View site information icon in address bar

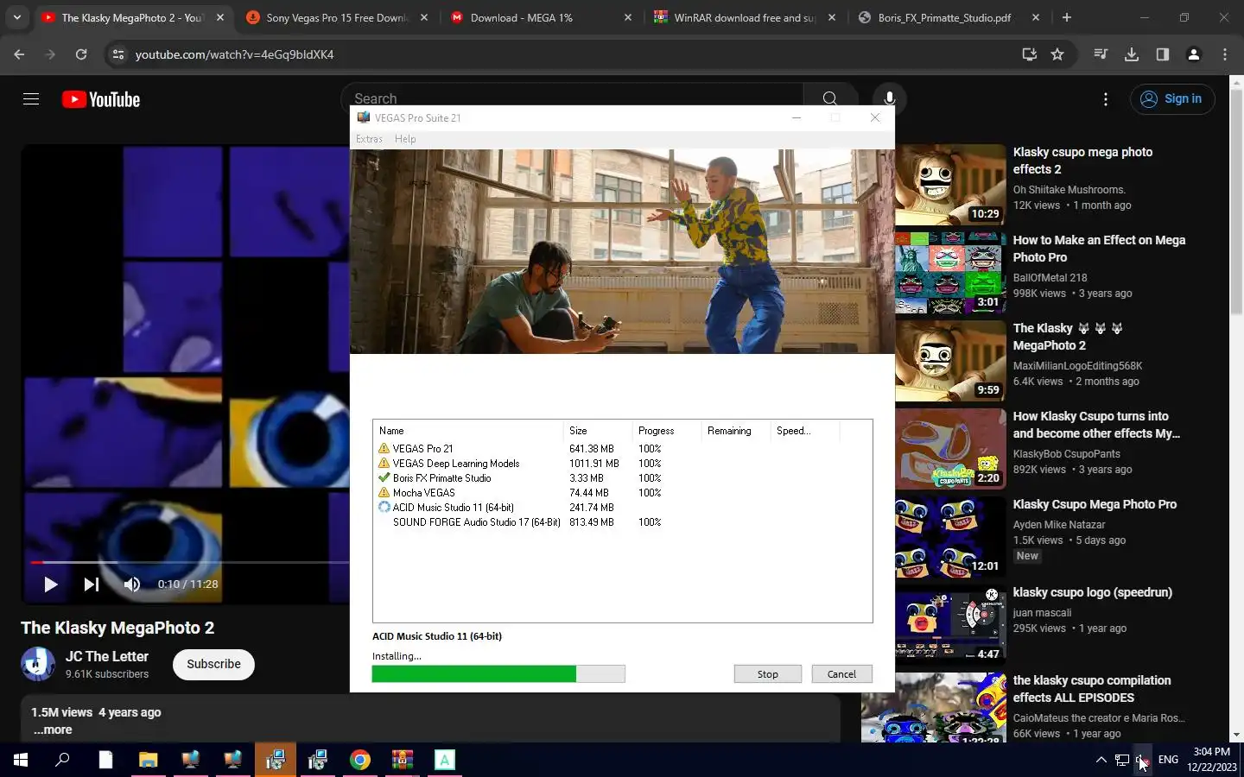(118, 54)
